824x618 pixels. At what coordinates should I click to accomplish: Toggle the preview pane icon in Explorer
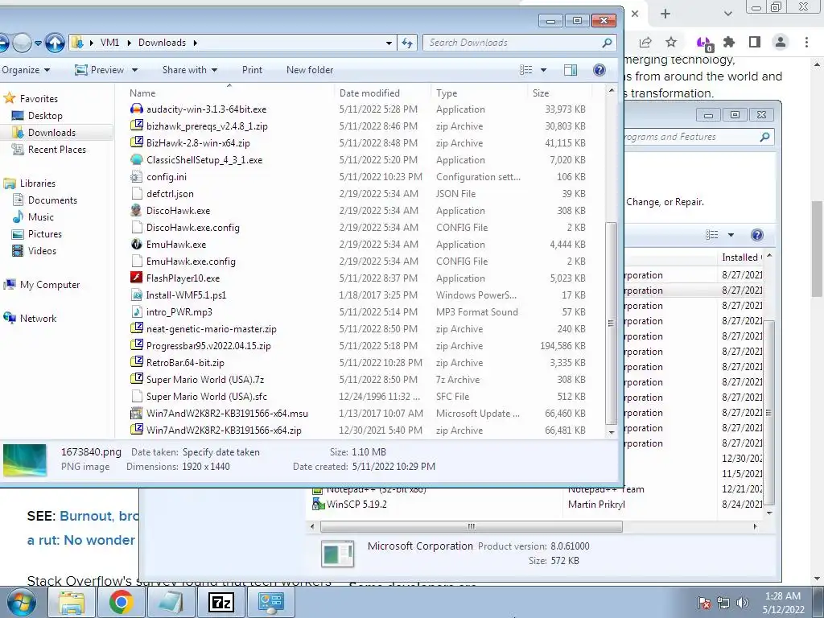pyautogui.click(x=571, y=70)
